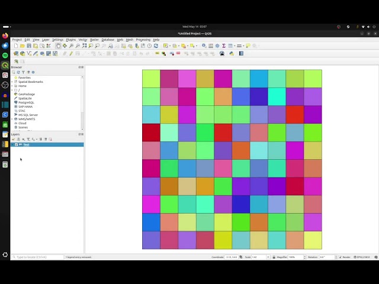Open the Scale dropdown in status bar

pos(268,257)
